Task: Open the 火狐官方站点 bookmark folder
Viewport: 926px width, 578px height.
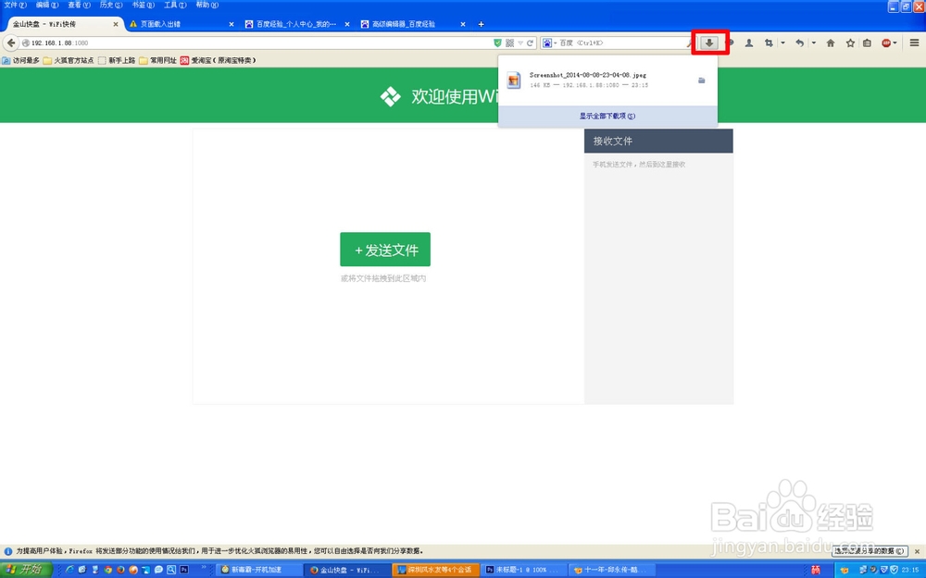Action: (x=69, y=60)
